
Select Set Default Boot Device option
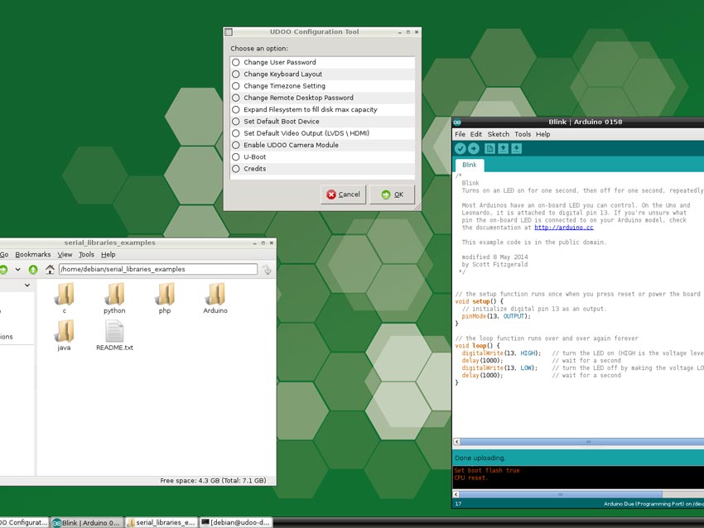322,122
